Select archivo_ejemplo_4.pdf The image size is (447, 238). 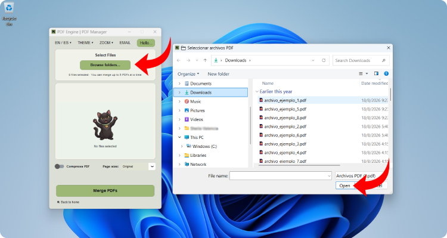click(x=285, y=153)
